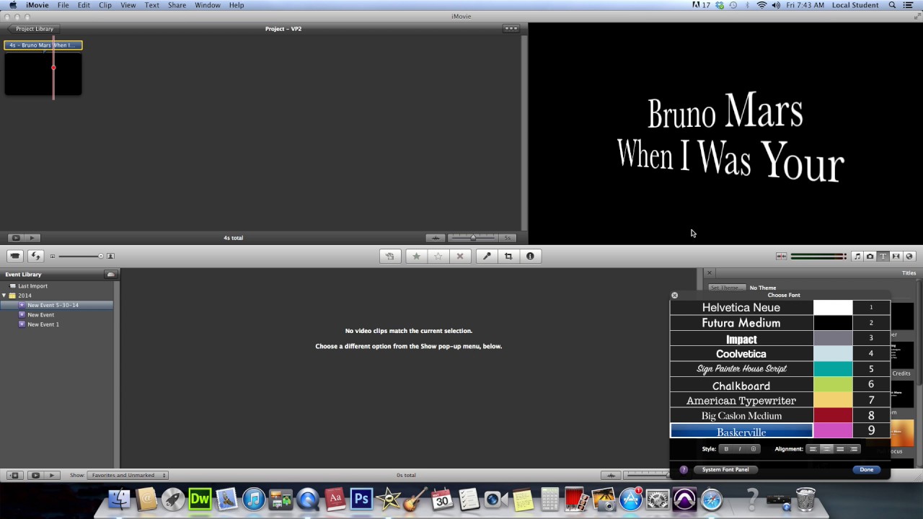The height and width of the screenshot is (519, 923).
Task: Select the arrow selection tool button
Action: coord(389,256)
